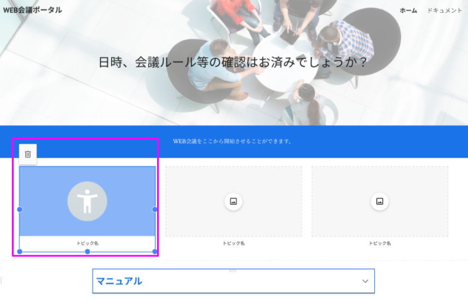Click the bottom-left corner resize handle
The width and height of the screenshot is (468, 300).
tap(20, 252)
